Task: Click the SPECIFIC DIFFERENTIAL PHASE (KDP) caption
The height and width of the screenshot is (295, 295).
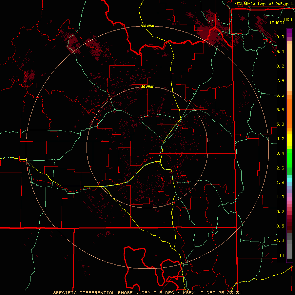Action: (x=102, y=293)
